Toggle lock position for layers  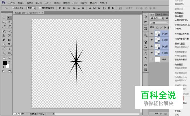coord(165,28)
